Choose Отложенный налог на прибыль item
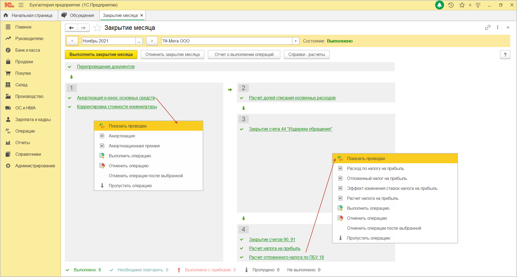 (395, 178)
